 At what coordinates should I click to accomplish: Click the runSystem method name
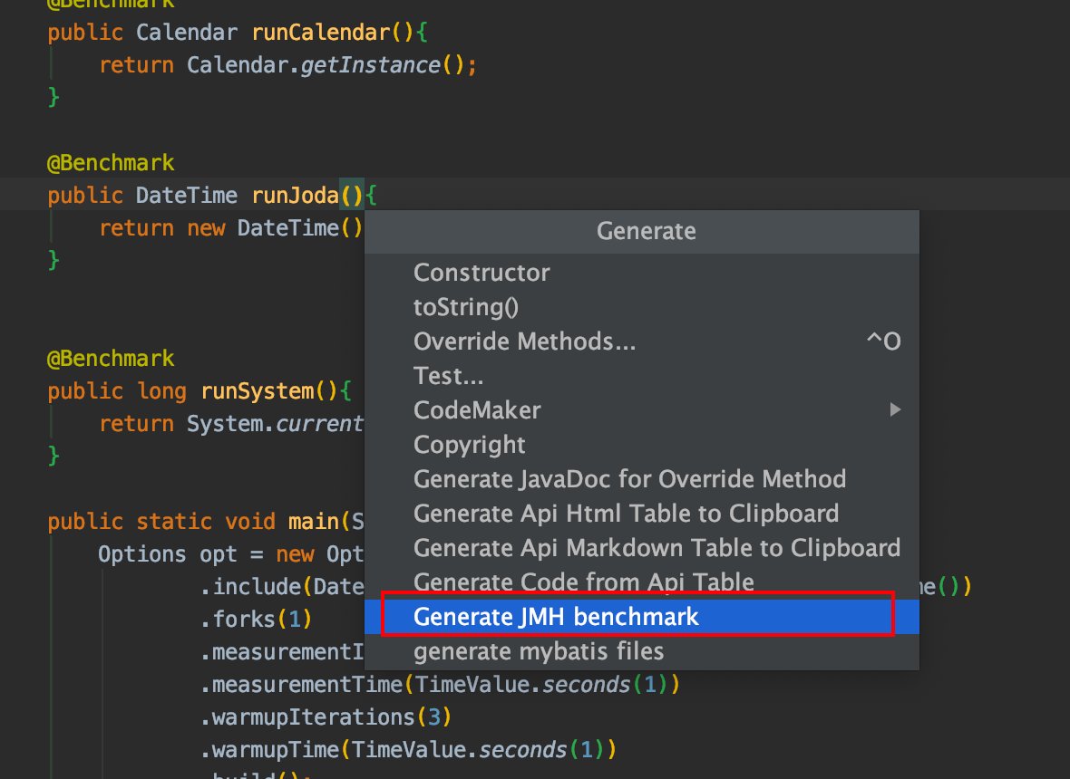coord(258,391)
